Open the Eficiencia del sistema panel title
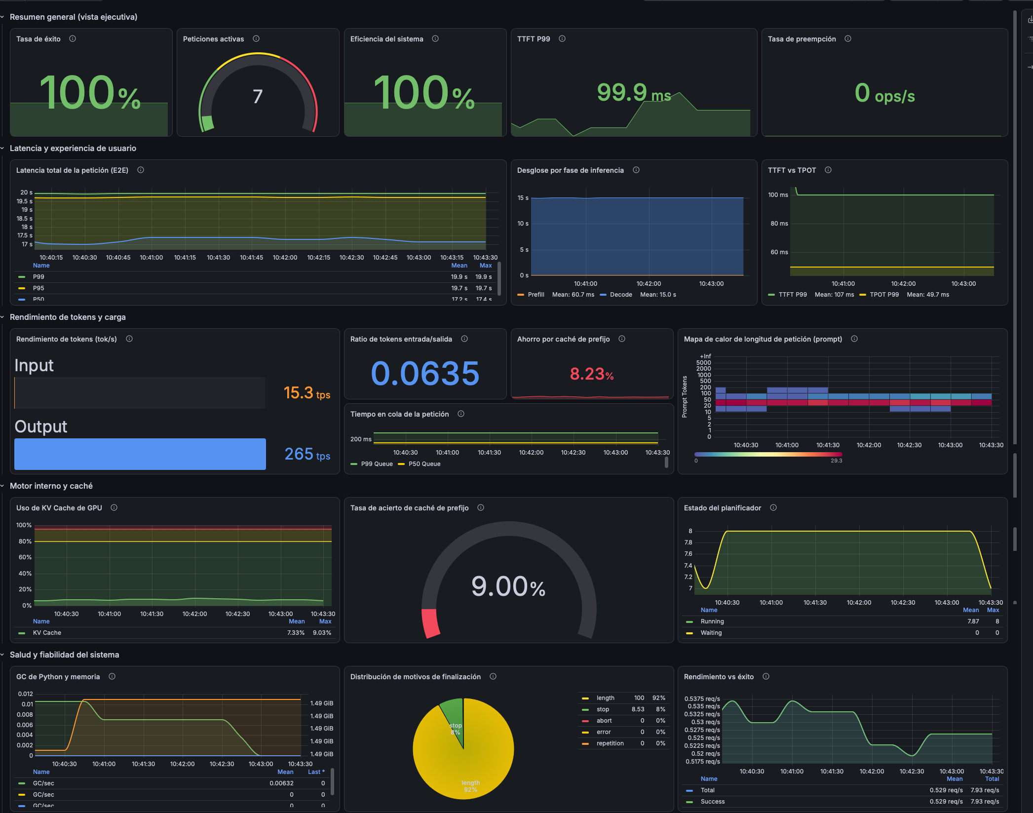 [x=386, y=39]
